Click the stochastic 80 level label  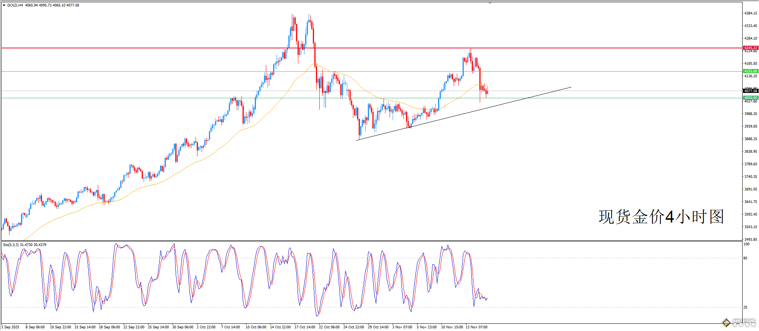745,258
